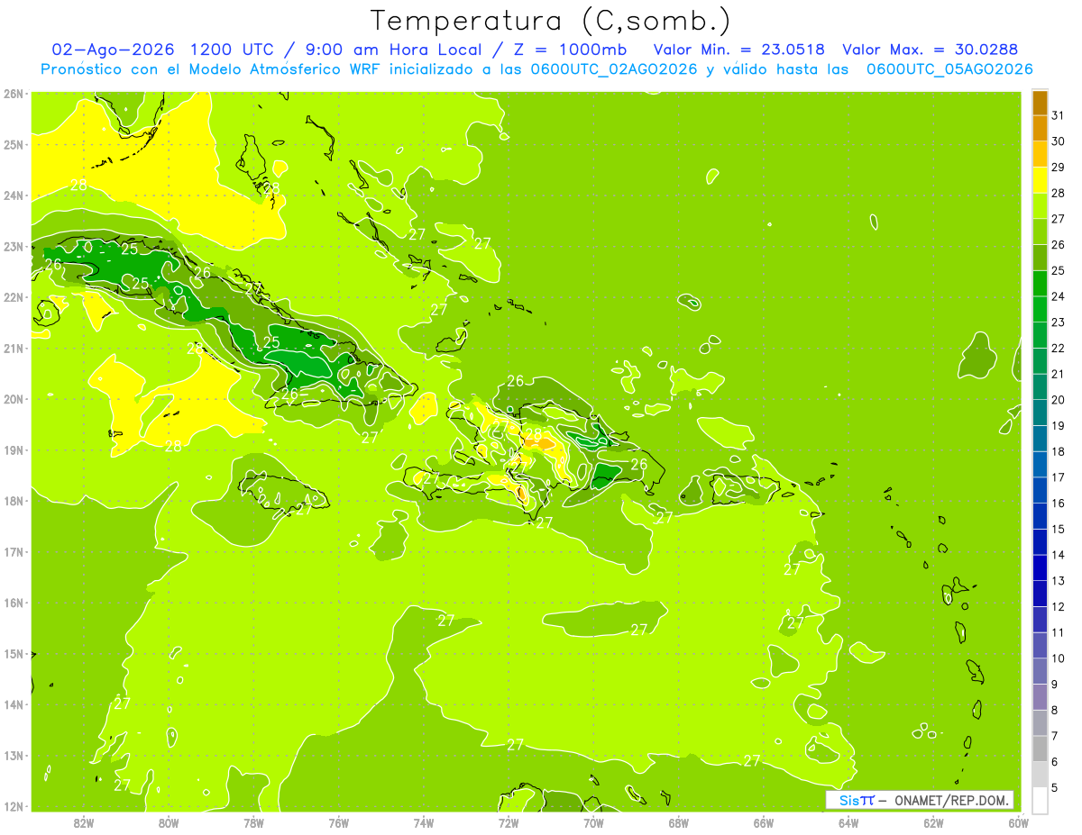Click the color scale number 31
Viewport: 1082px width, 835px height.
click(x=1058, y=115)
